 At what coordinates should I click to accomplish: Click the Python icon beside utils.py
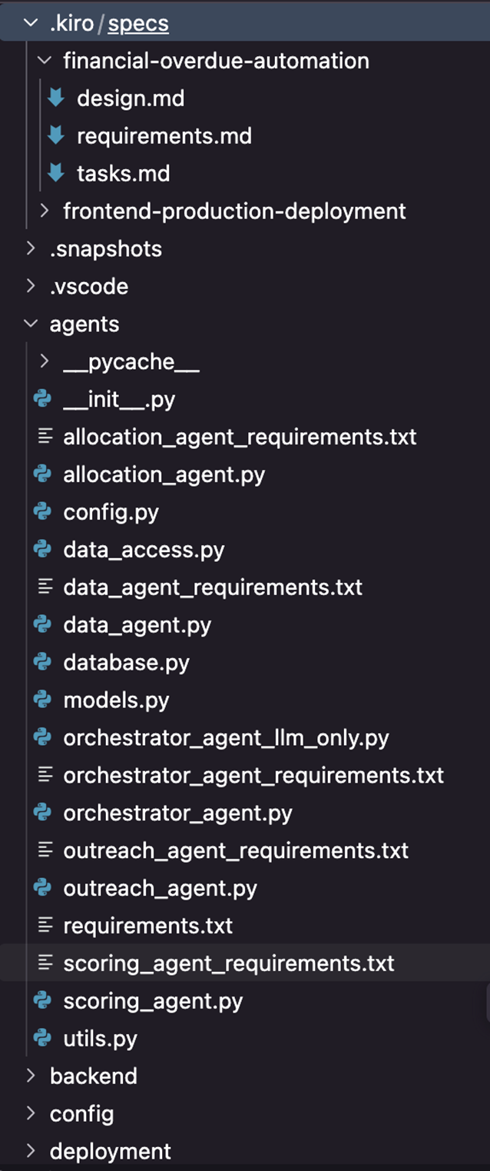click(42, 1039)
